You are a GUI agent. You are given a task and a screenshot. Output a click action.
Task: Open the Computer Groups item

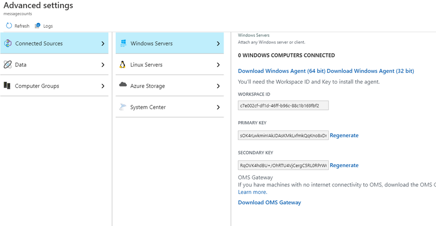click(x=54, y=86)
